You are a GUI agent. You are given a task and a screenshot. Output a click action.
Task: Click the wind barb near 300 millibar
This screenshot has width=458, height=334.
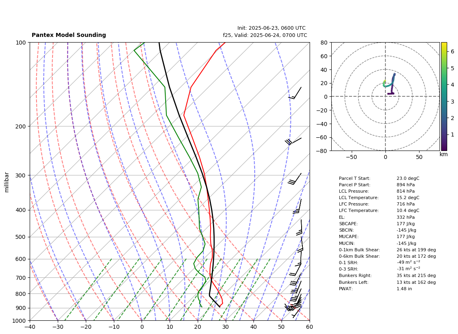[x=294, y=179]
